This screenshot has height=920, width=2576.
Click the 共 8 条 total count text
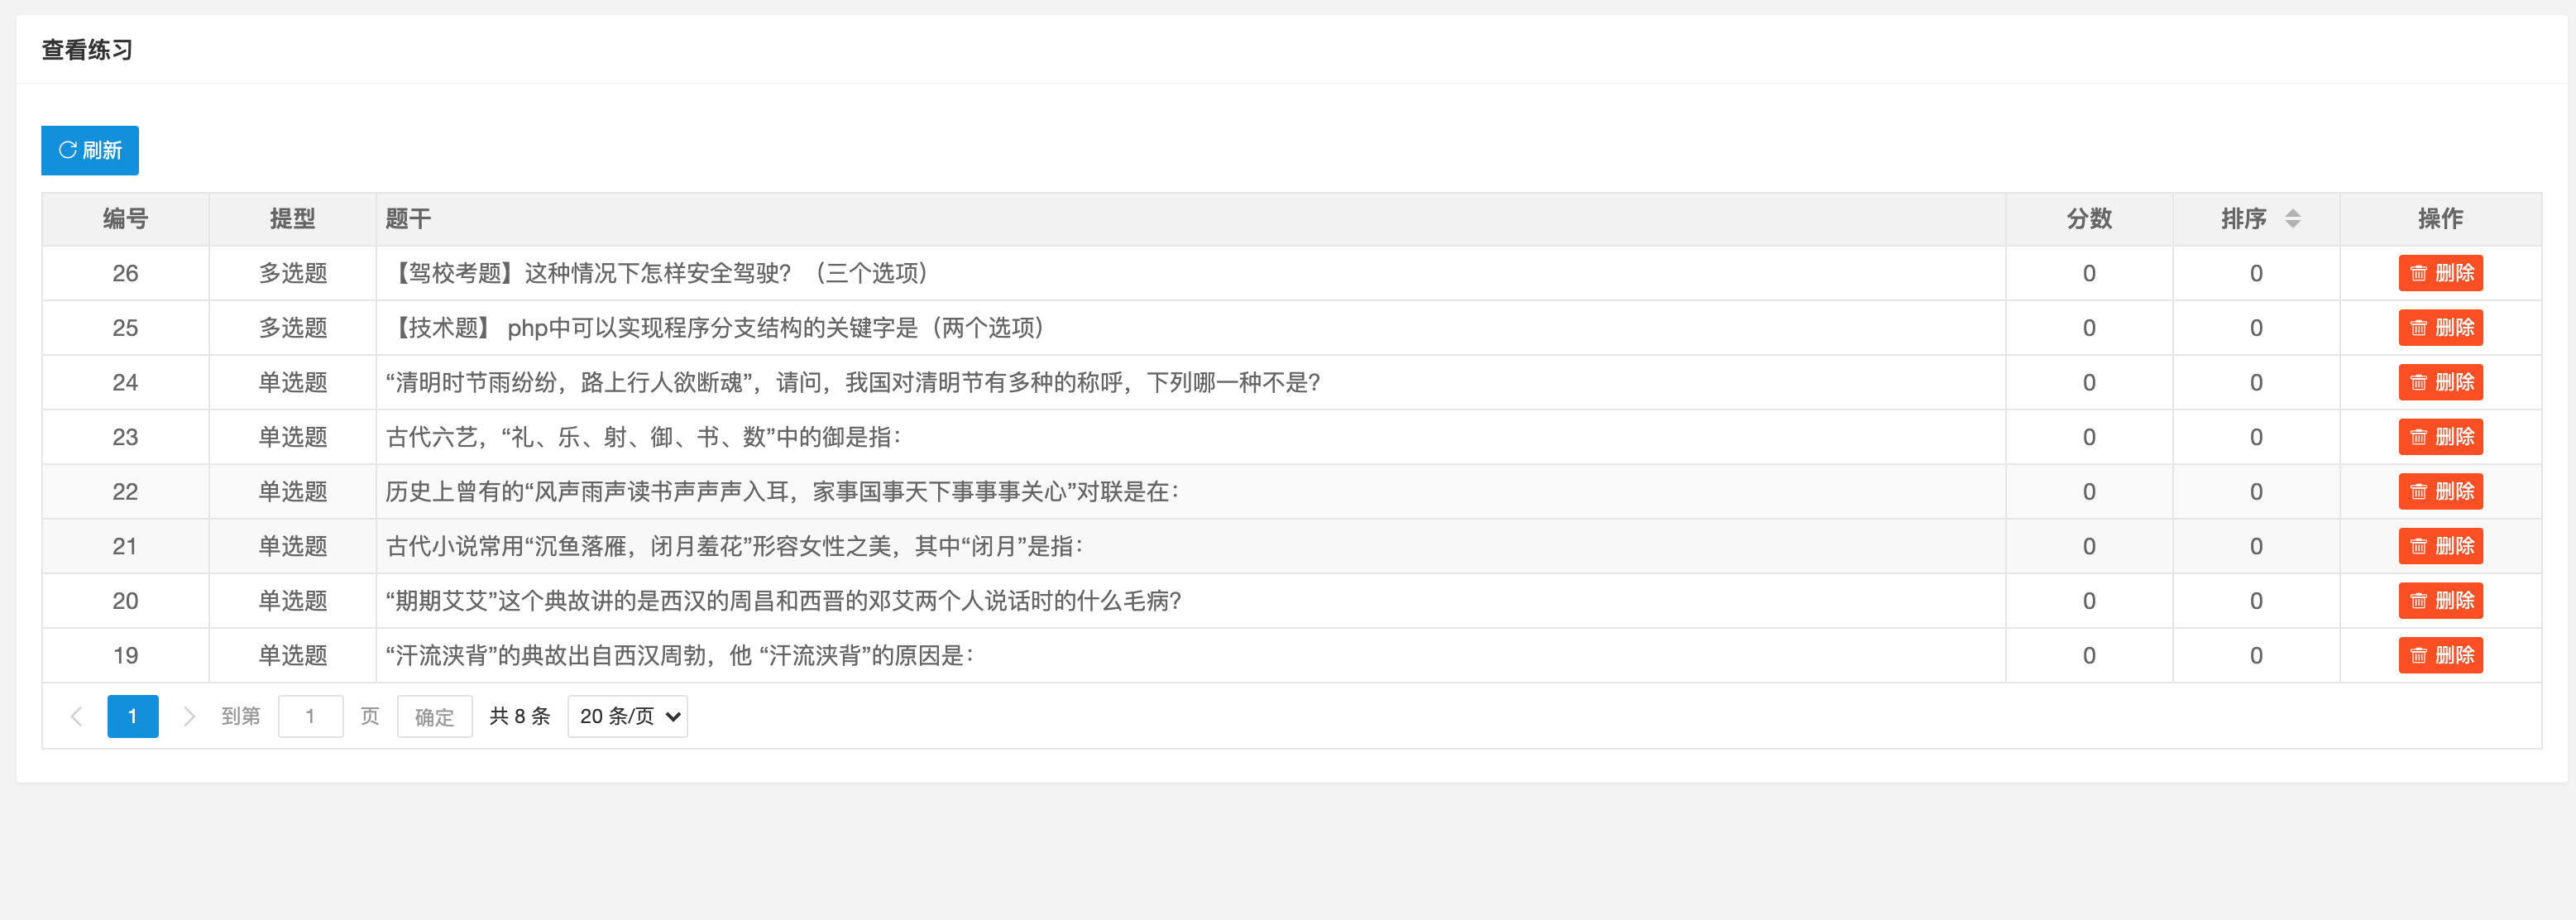520,716
